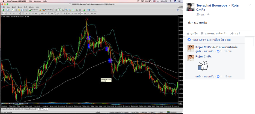
Task: Select the text label tool
Action: point(26,13)
